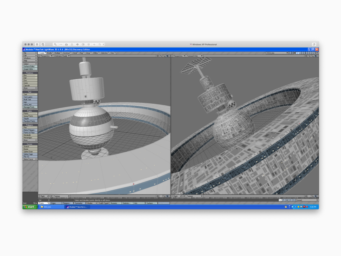The height and width of the screenshot is (256, 341).
Task: Click the zoom magnifier in Textured Wire viewport
Action: (312, 56)
